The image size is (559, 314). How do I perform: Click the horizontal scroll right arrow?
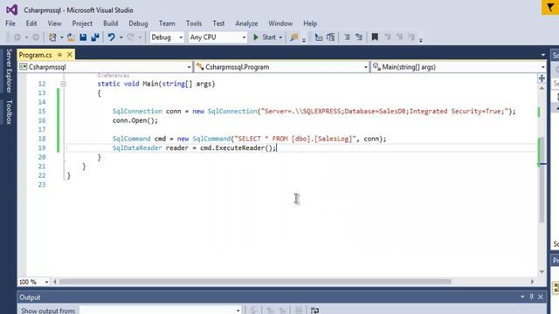point(532,282)
